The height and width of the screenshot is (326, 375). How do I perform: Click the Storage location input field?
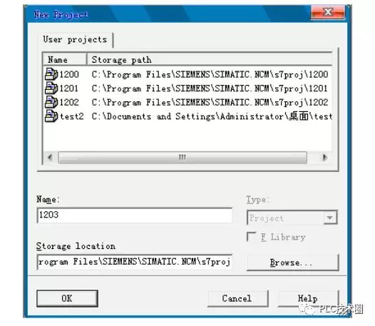[x=135, y=262]
